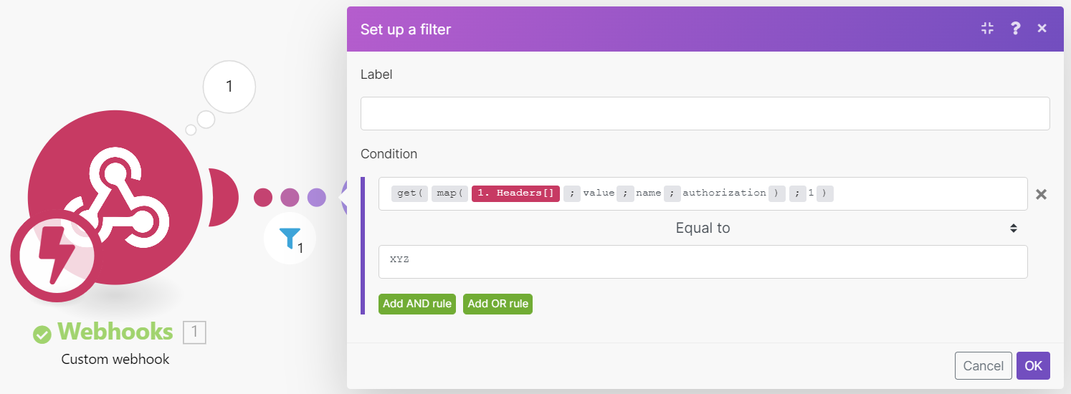This screenshot has height=394, width=1071.
Task: Open the Equal to operator dropdown
Action: 703,229
